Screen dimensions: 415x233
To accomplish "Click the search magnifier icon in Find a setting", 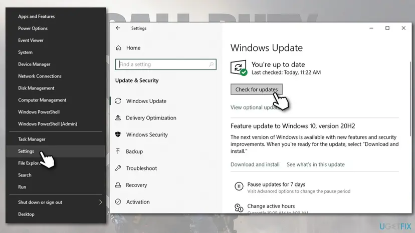I will (211, 64).
